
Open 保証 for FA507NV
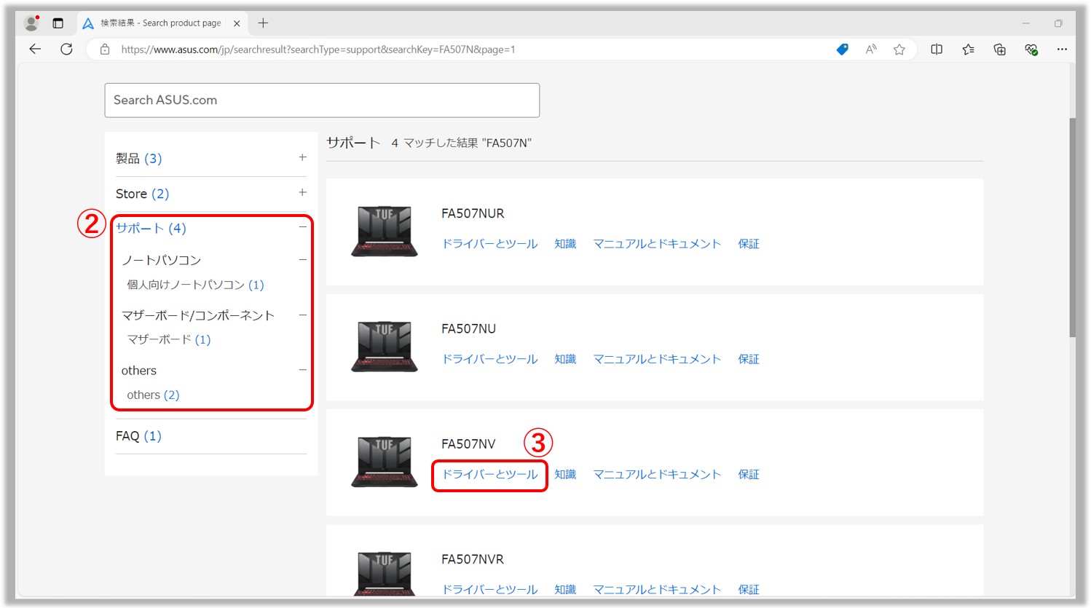pyautogui.click(x=749, y=475)
